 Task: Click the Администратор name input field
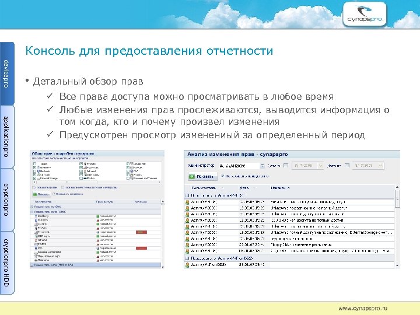pyautogui.click(x=239, y=166)
